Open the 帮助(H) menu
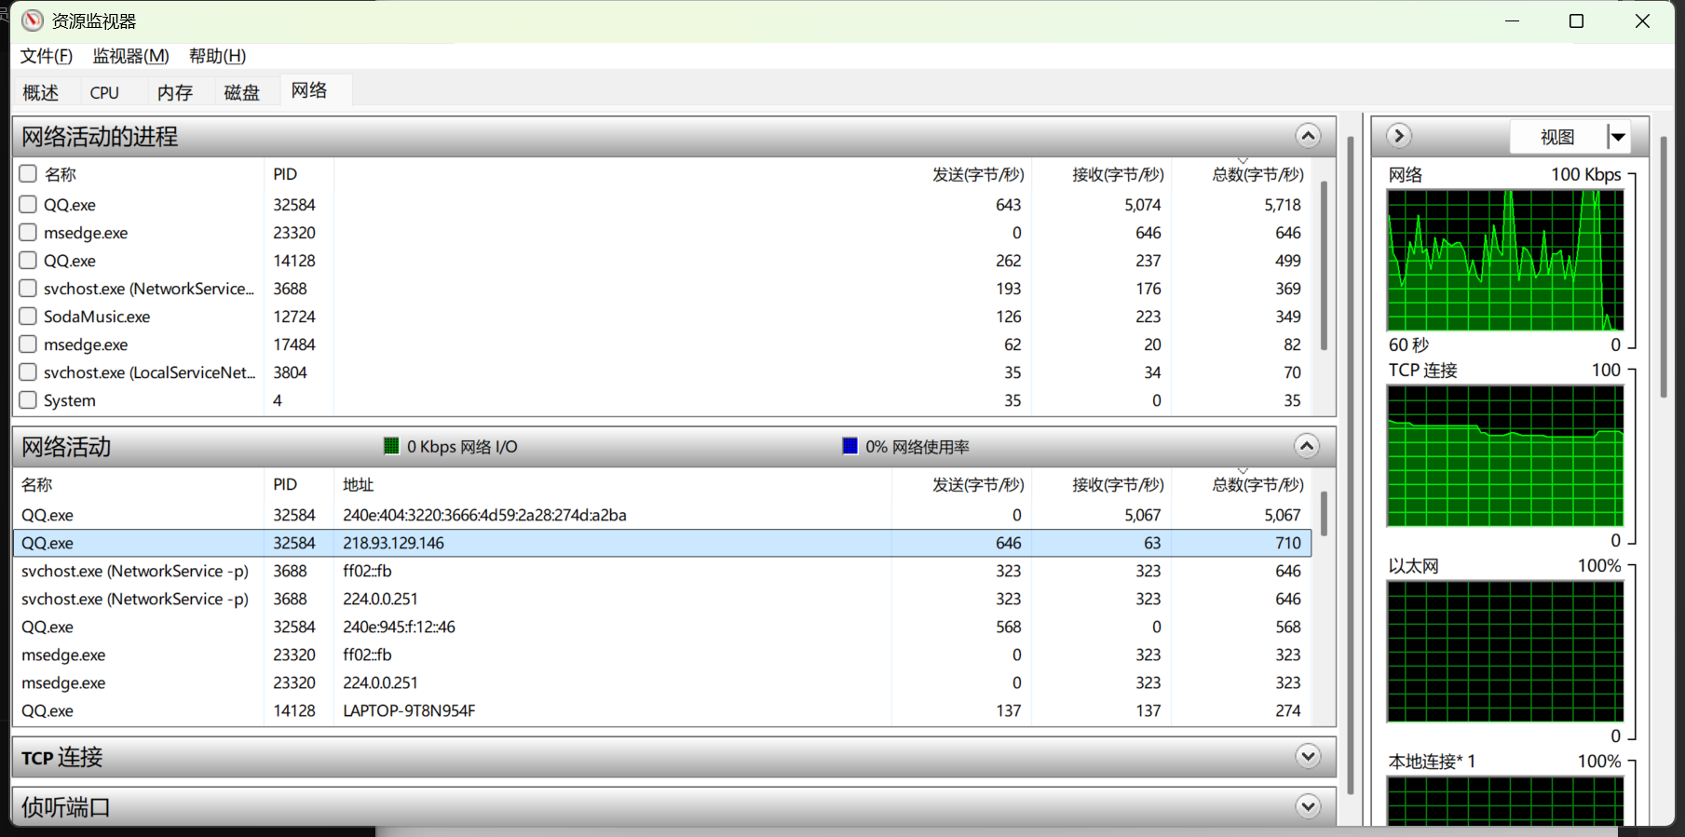Screen dimensions: 1685x837 [217, 56]
